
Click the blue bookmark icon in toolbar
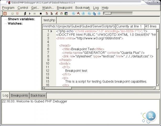[x=94, y=13]
